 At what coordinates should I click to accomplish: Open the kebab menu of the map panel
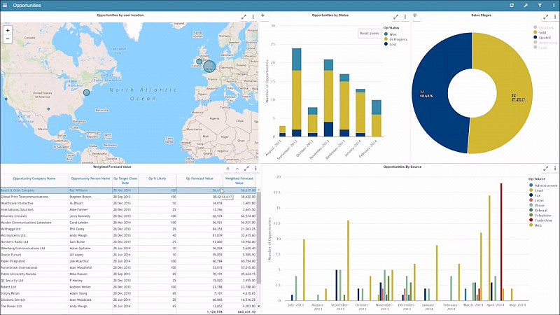(253, 17)
